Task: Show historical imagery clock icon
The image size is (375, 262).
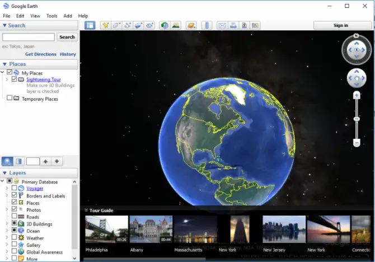Action: [x=165, y=25]
